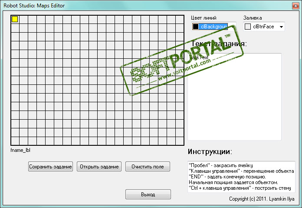Click the 'Цвет линий' label
Viewport: 302px width, 208px height.
point(204,18)
